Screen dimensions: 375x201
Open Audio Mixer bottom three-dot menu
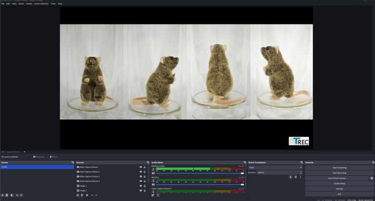(x=158, y=195)
